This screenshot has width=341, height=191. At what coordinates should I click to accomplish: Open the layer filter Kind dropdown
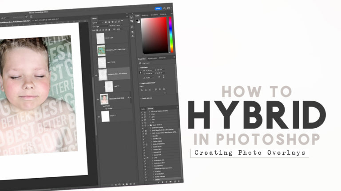coord(98,23)
